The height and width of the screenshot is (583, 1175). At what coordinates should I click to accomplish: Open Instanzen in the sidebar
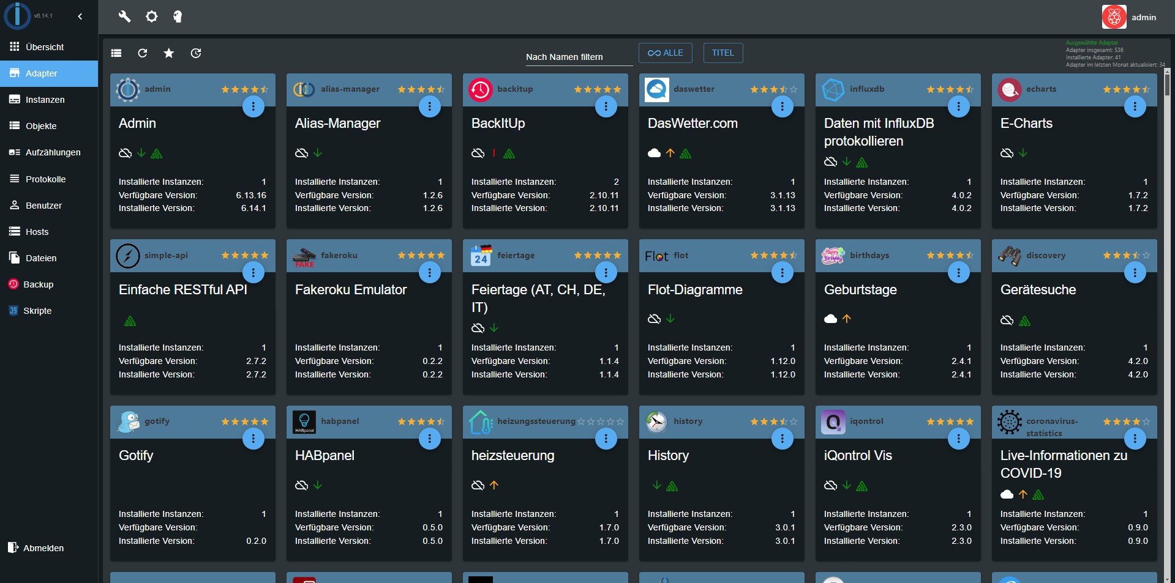click(49, 100)
